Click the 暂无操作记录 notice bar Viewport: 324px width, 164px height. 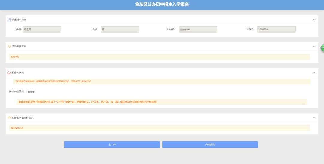click(159, 128)
